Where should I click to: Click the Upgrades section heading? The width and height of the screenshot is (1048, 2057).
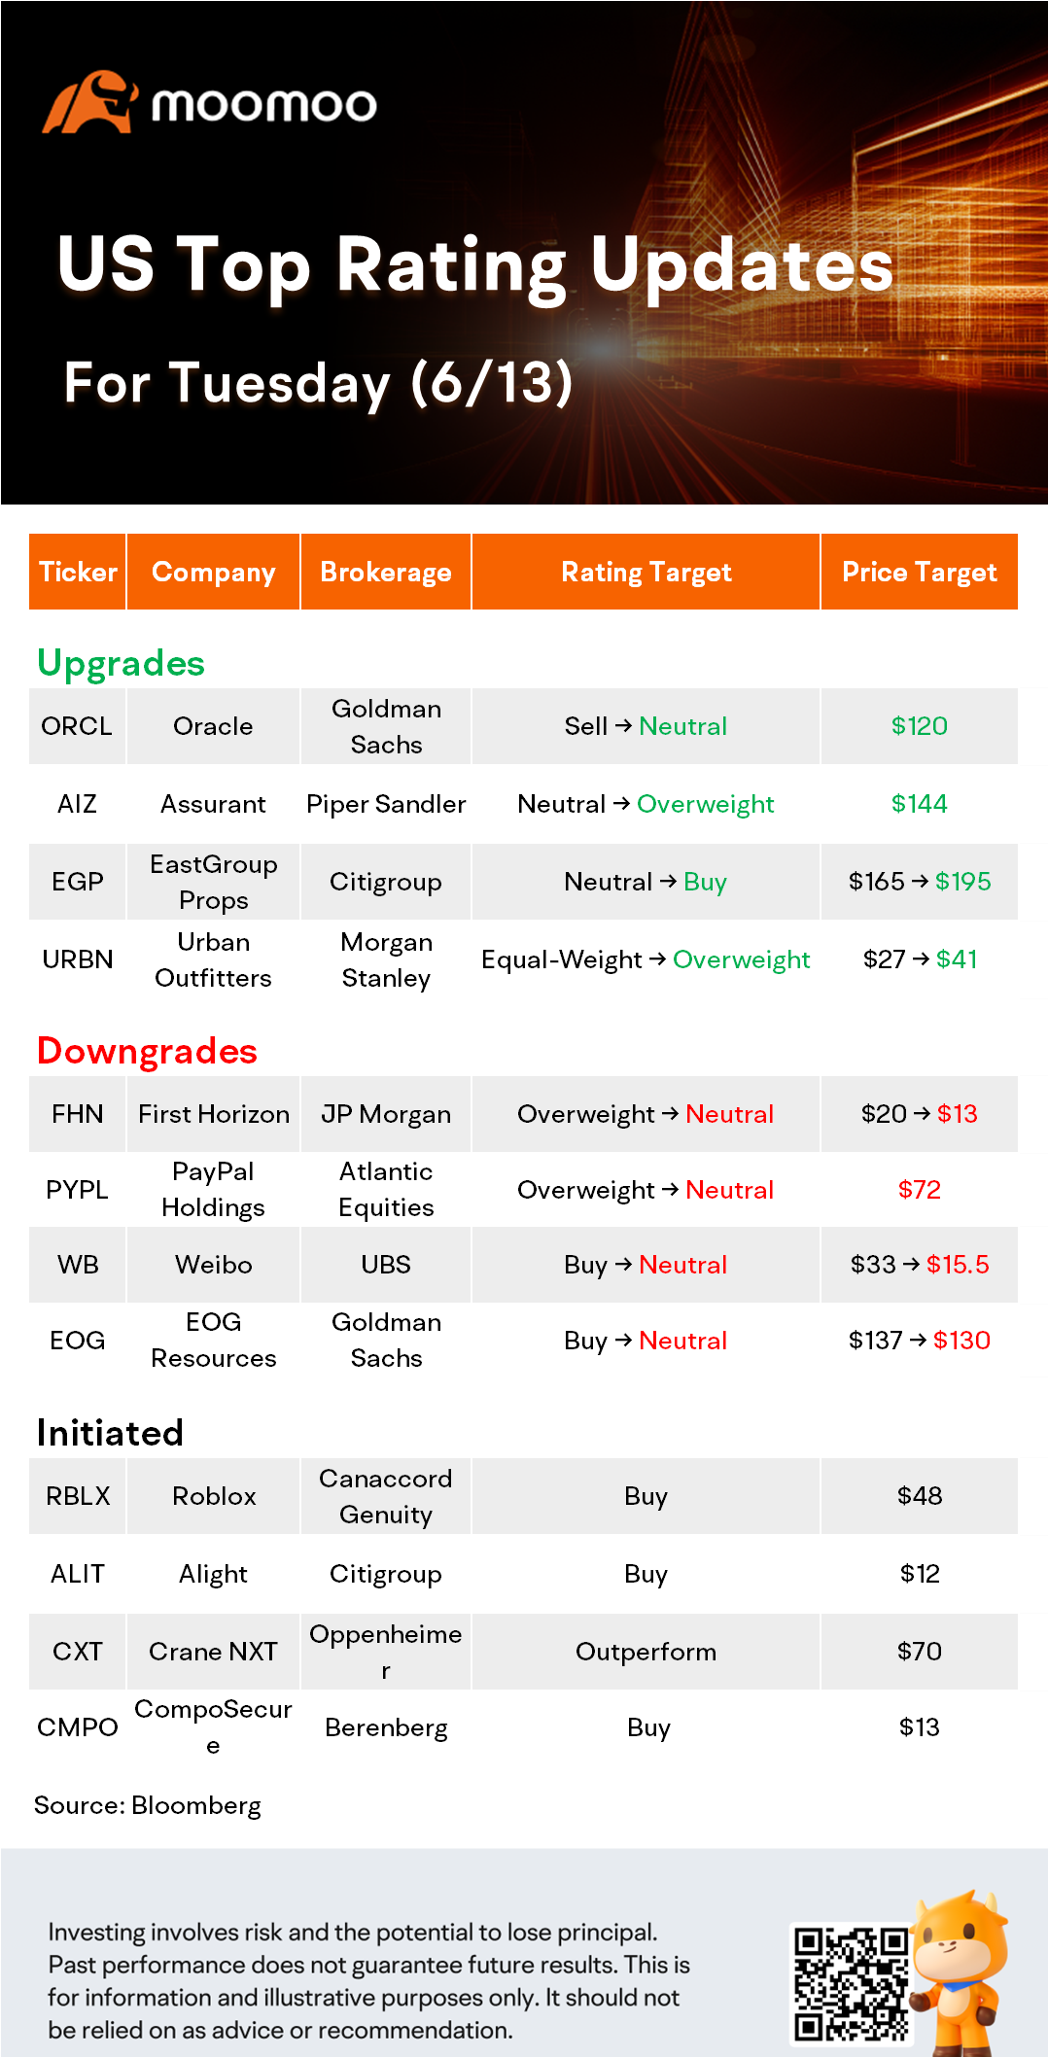point(121,663)
